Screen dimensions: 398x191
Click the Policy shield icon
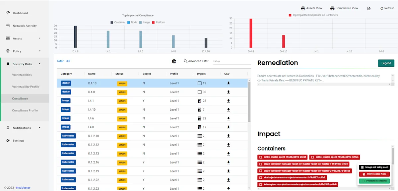tap(8, 51)
